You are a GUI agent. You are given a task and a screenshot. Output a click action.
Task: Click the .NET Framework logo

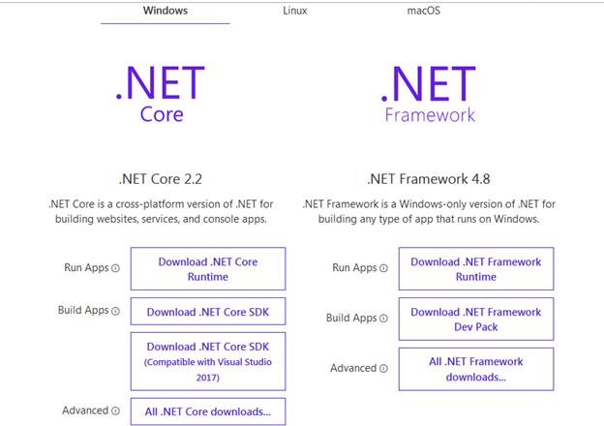tap(429, 94)
